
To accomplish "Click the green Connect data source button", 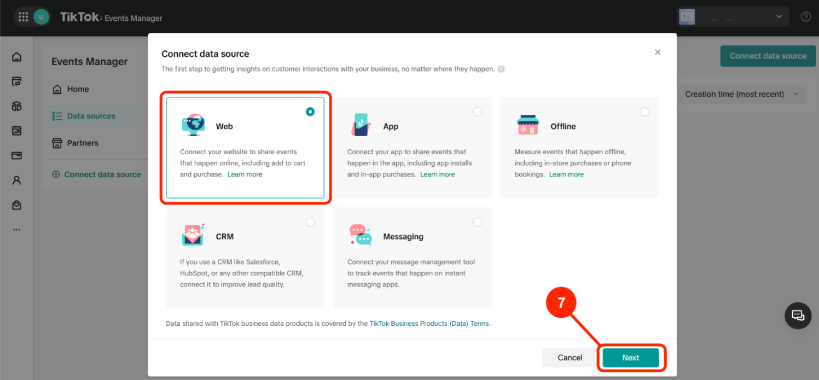I will point(768,56).
